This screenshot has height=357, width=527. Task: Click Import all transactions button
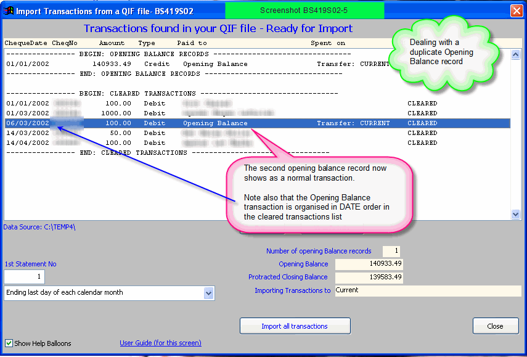(x=295, y=326)
